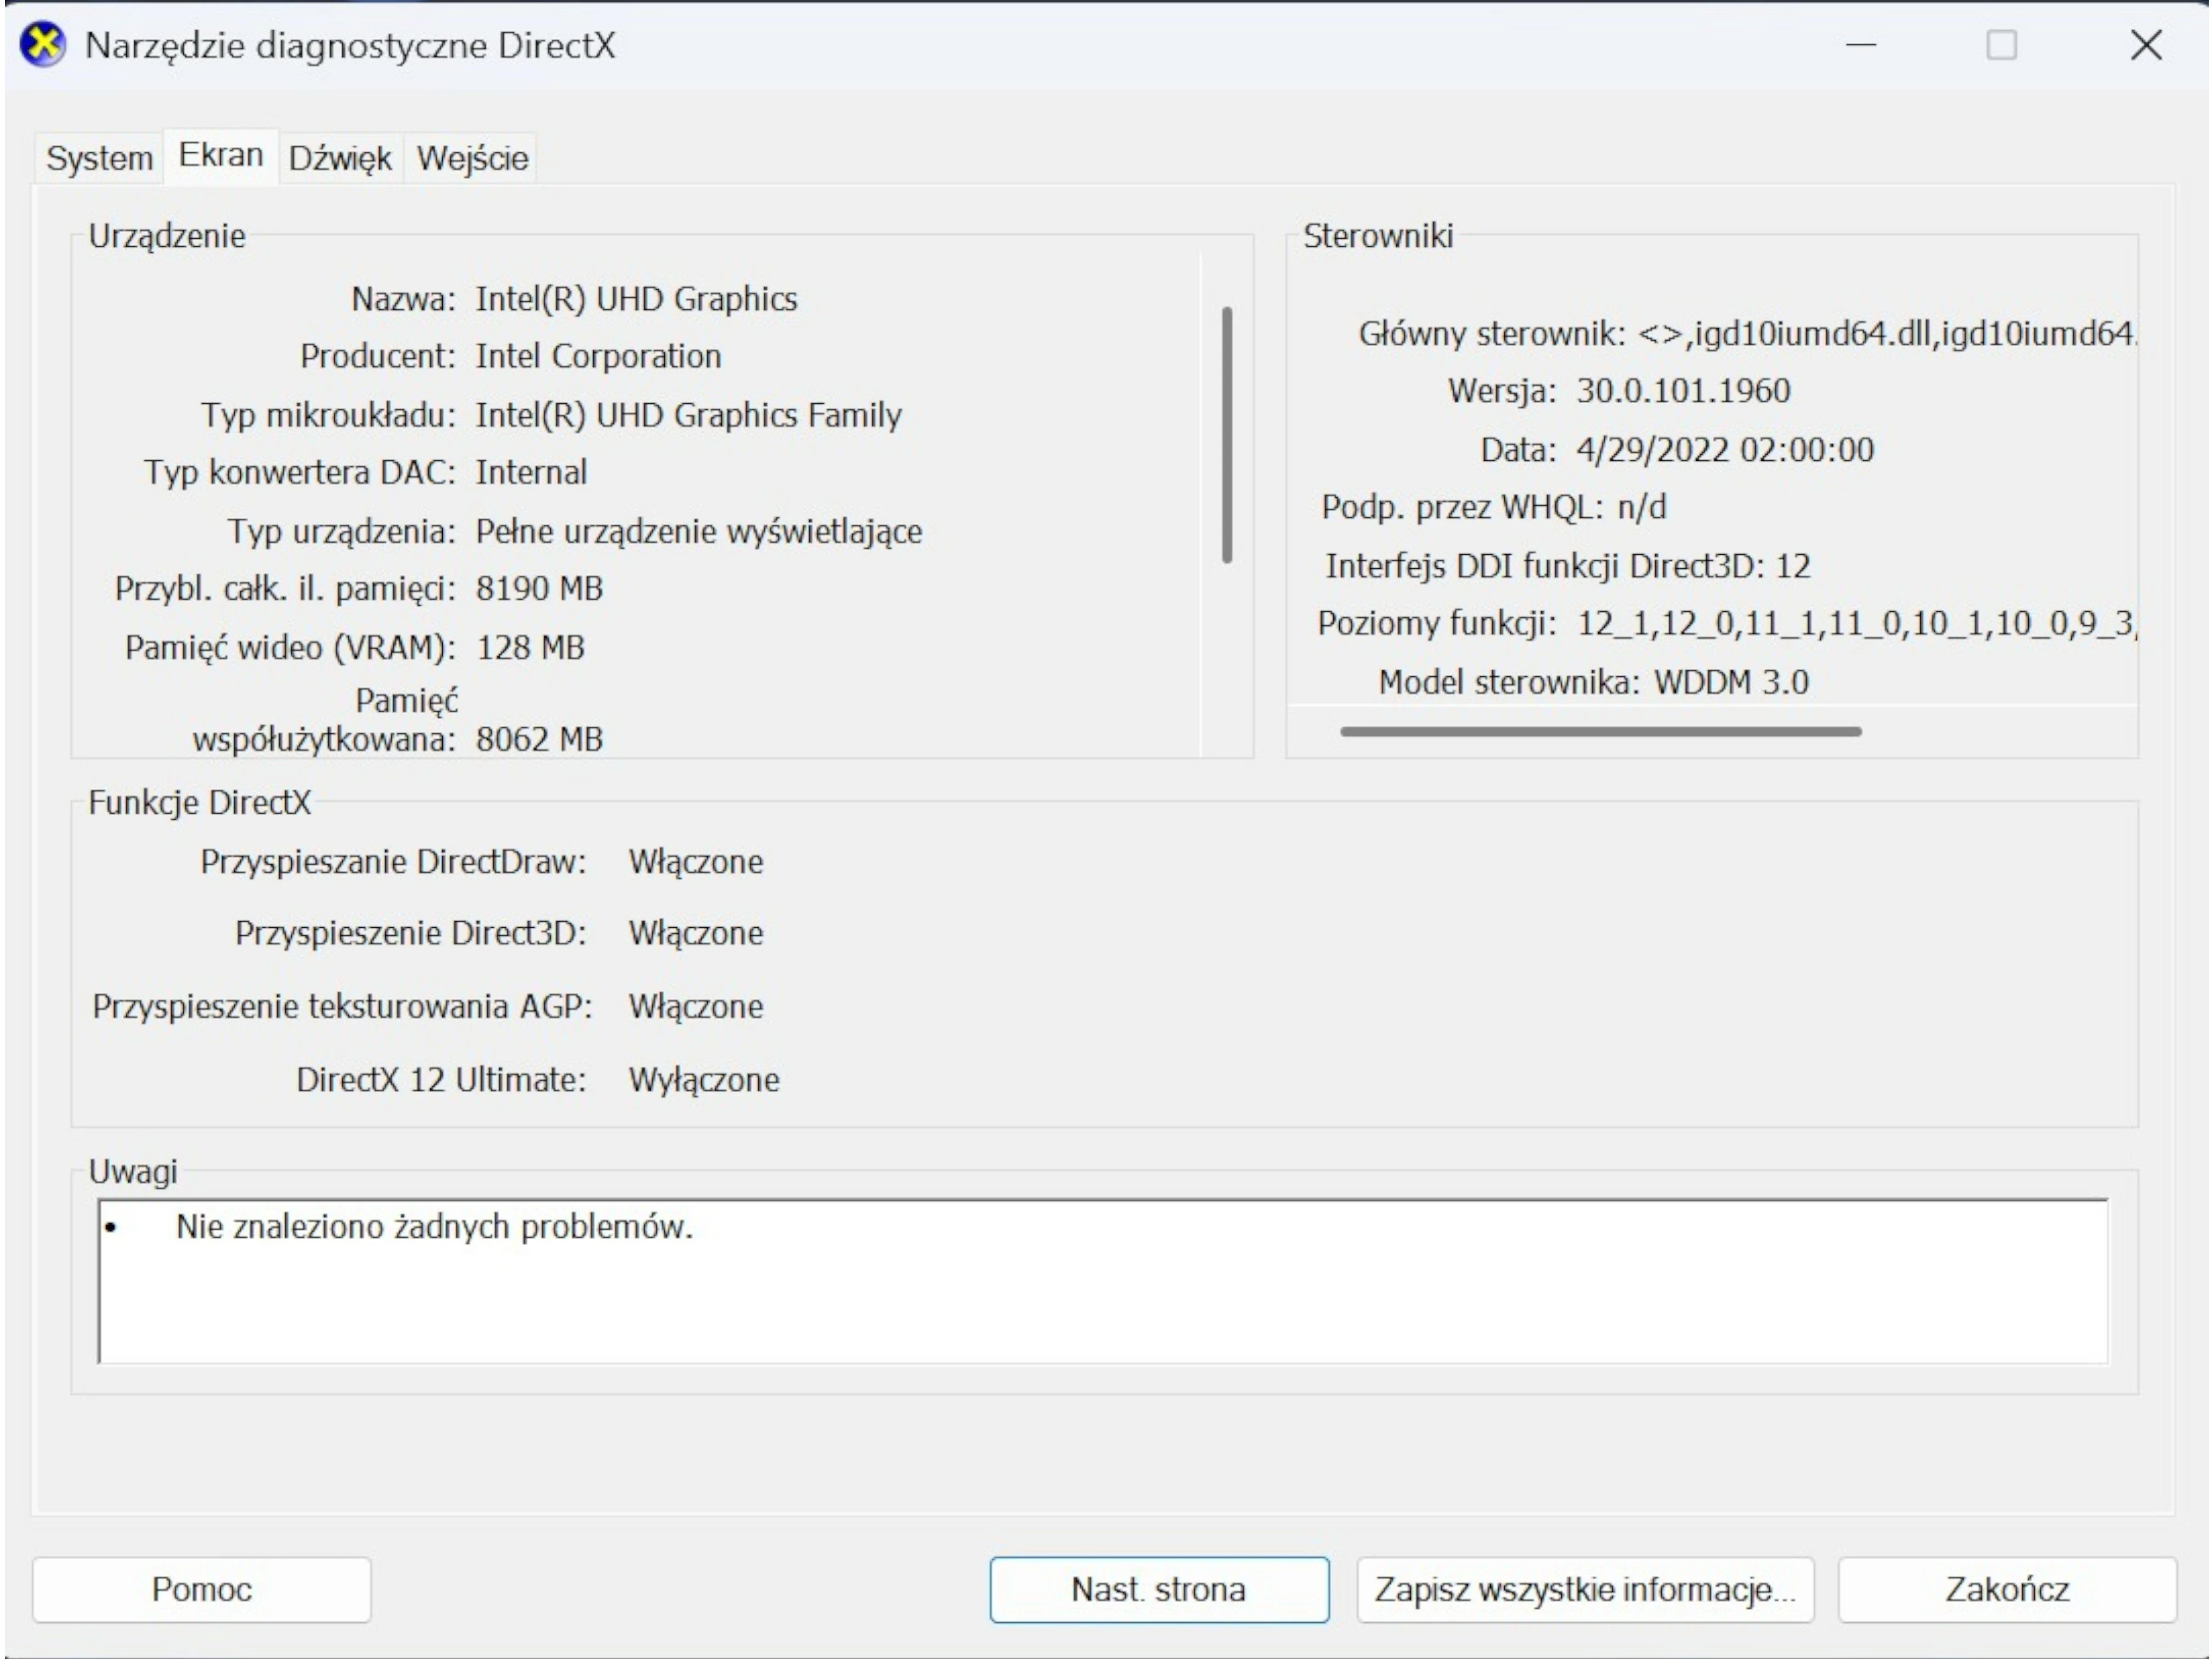Screen dimensions: 2212x1659
Task: Click the driver version '30.0.101.1960'
Action: (1683, 390)
